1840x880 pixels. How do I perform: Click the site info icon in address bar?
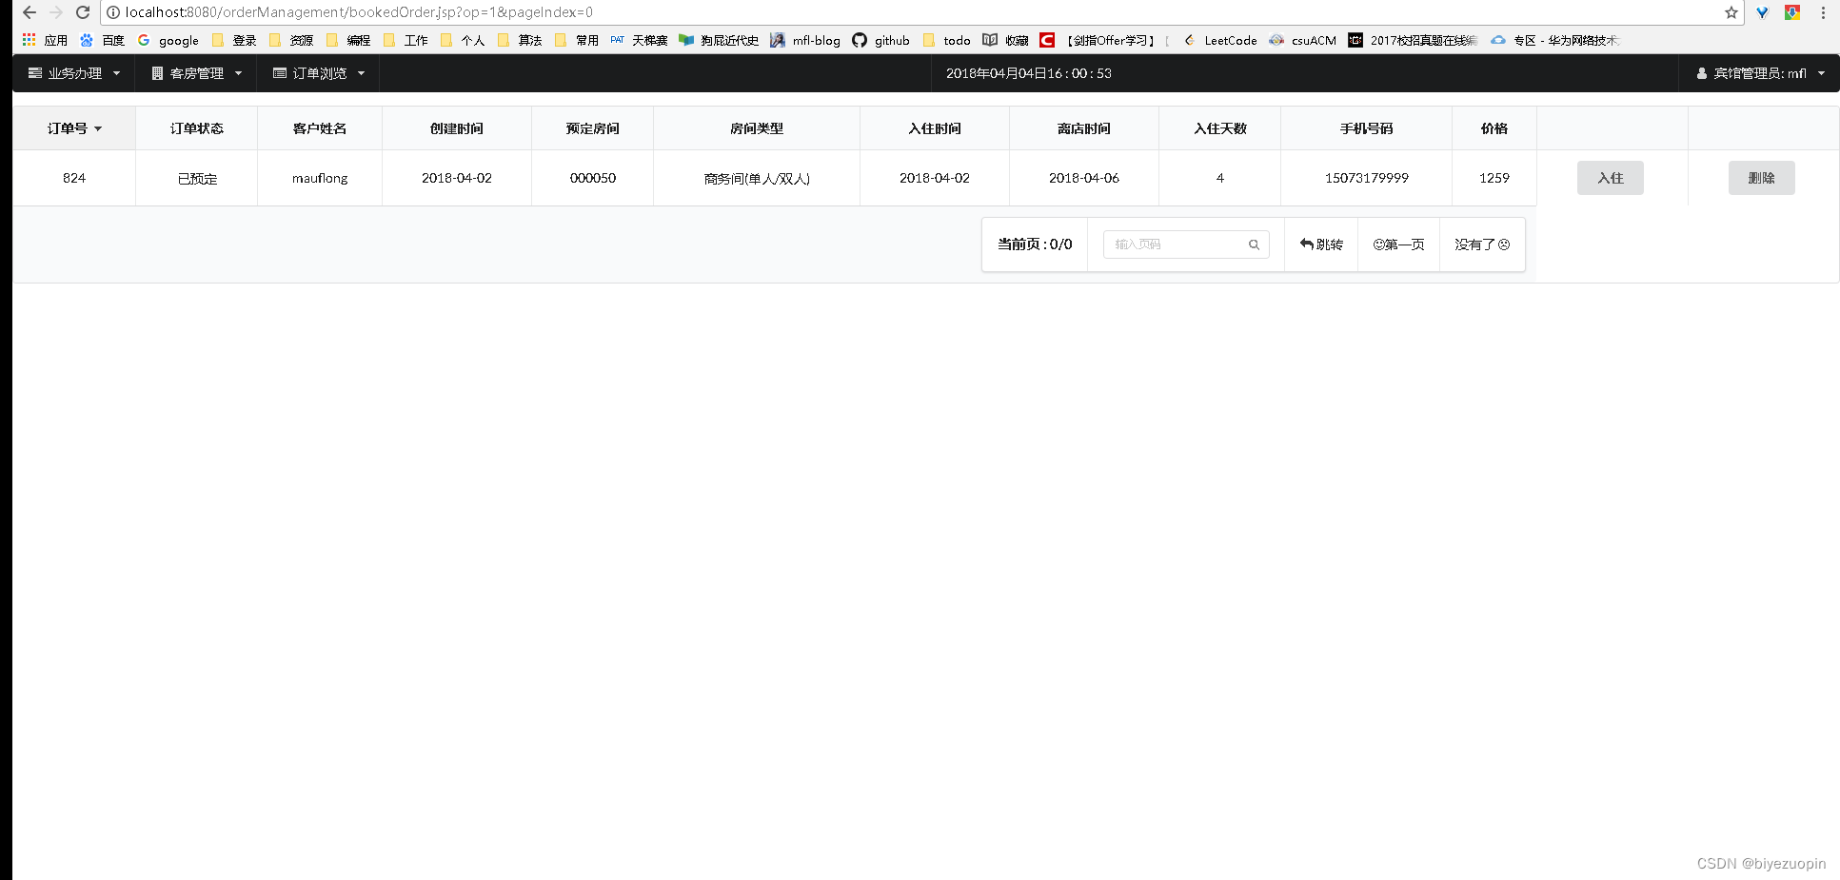[x=113, y=12]
